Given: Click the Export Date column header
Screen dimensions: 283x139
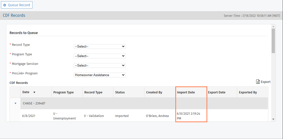Looking at the screenshot, I should 217,92.
